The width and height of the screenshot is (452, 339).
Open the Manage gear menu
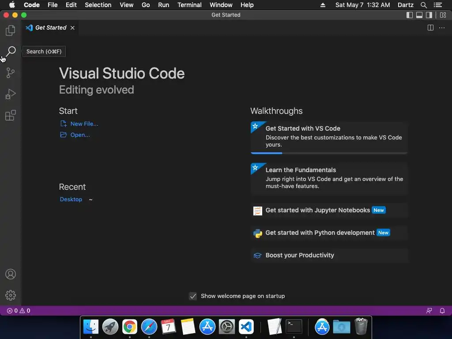11,295
